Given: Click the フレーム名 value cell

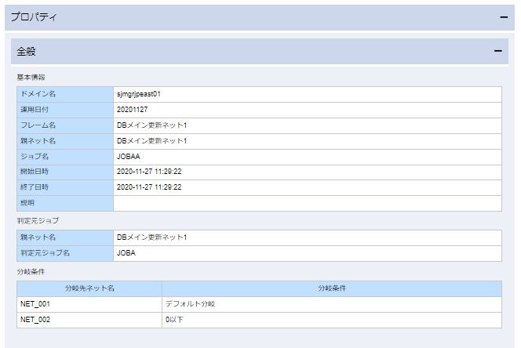Looking at the screenshot, I should tap(308, 125).
